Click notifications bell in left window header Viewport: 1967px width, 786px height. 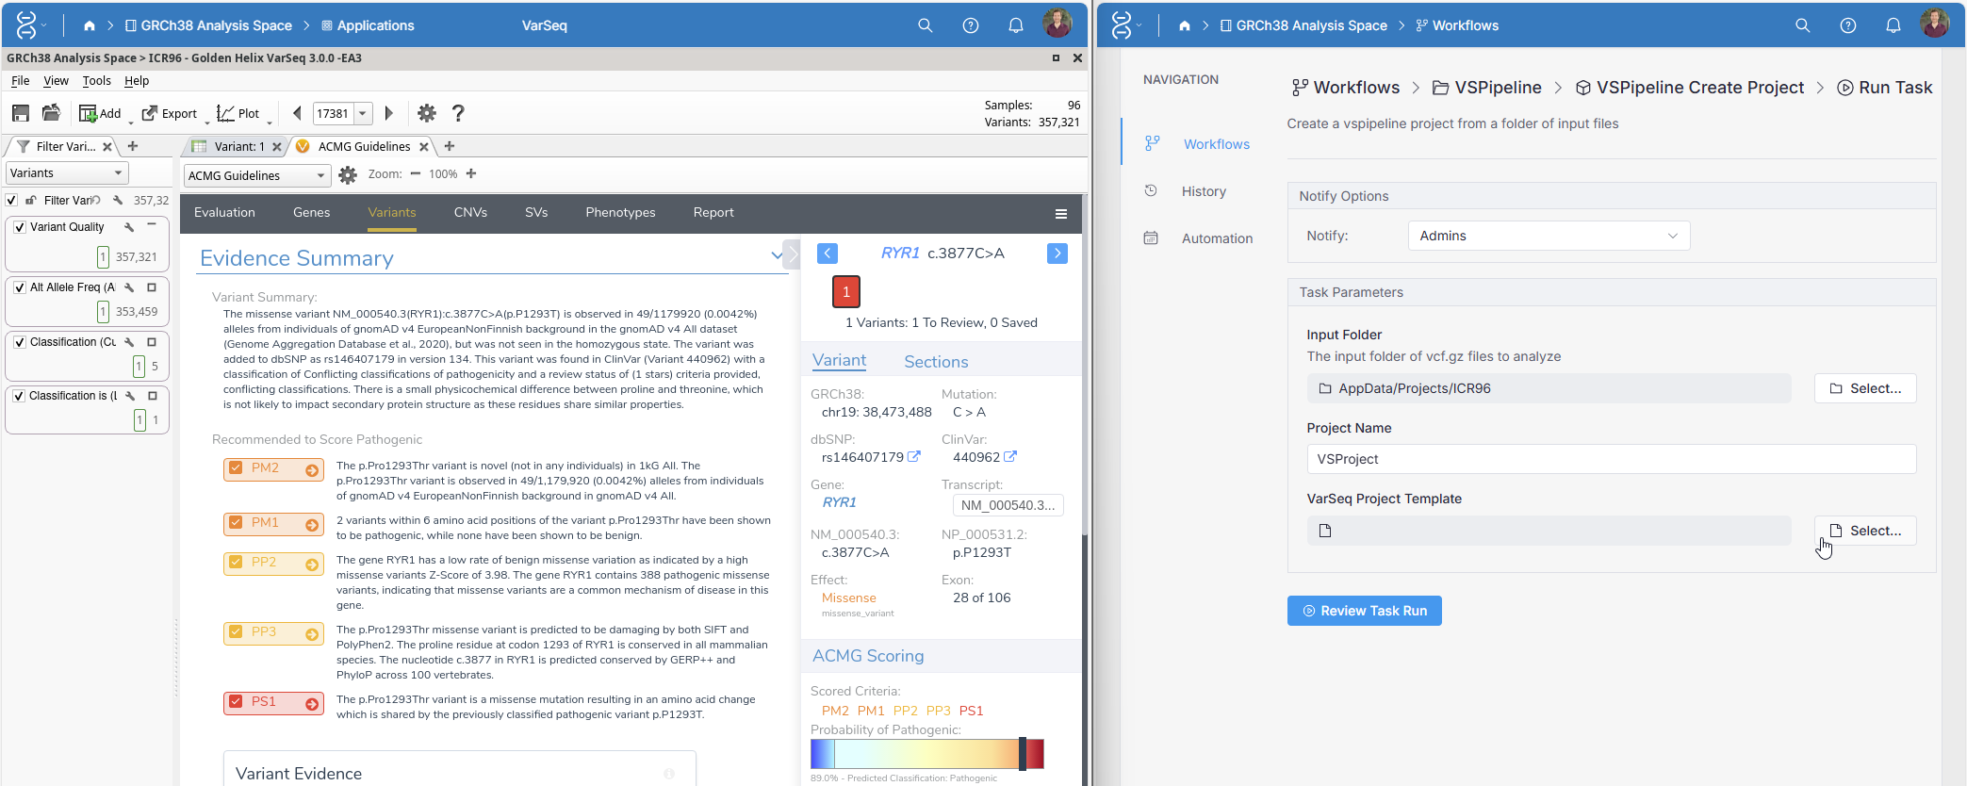tap(1016, 25)
